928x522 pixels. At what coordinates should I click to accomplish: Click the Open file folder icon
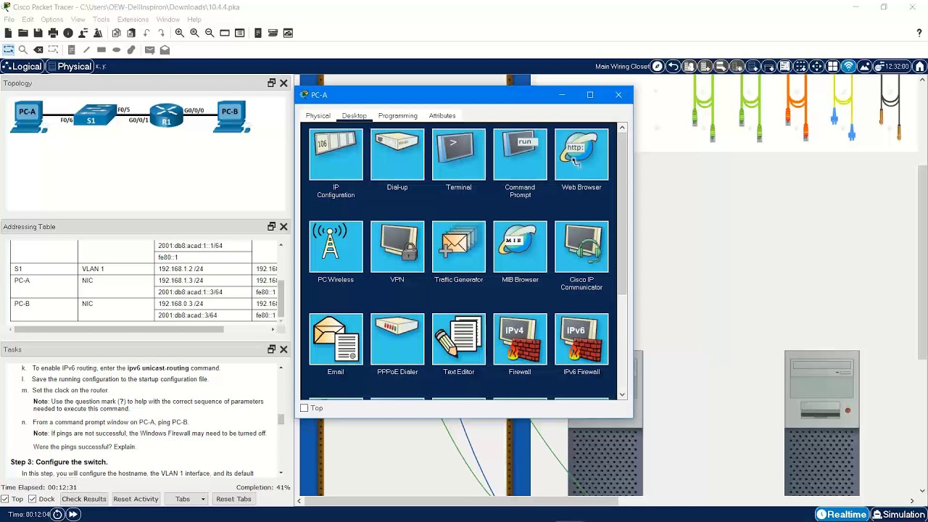pos(23,33)
